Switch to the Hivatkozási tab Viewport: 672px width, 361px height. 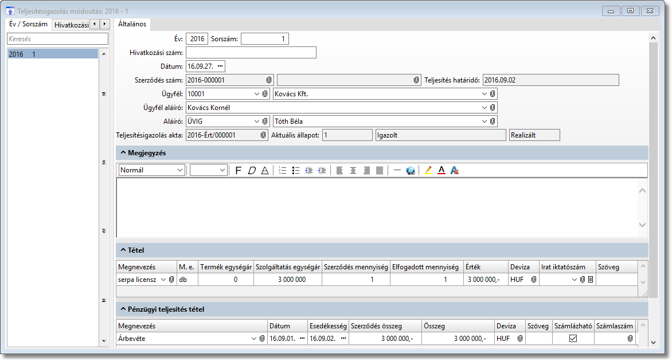[71, 25]
